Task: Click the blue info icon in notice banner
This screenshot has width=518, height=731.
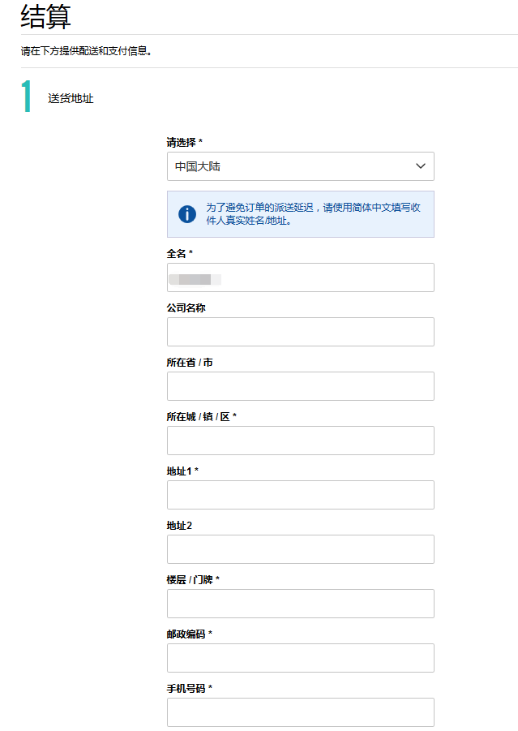Action: pyautogui.click(x=187, y=214)
